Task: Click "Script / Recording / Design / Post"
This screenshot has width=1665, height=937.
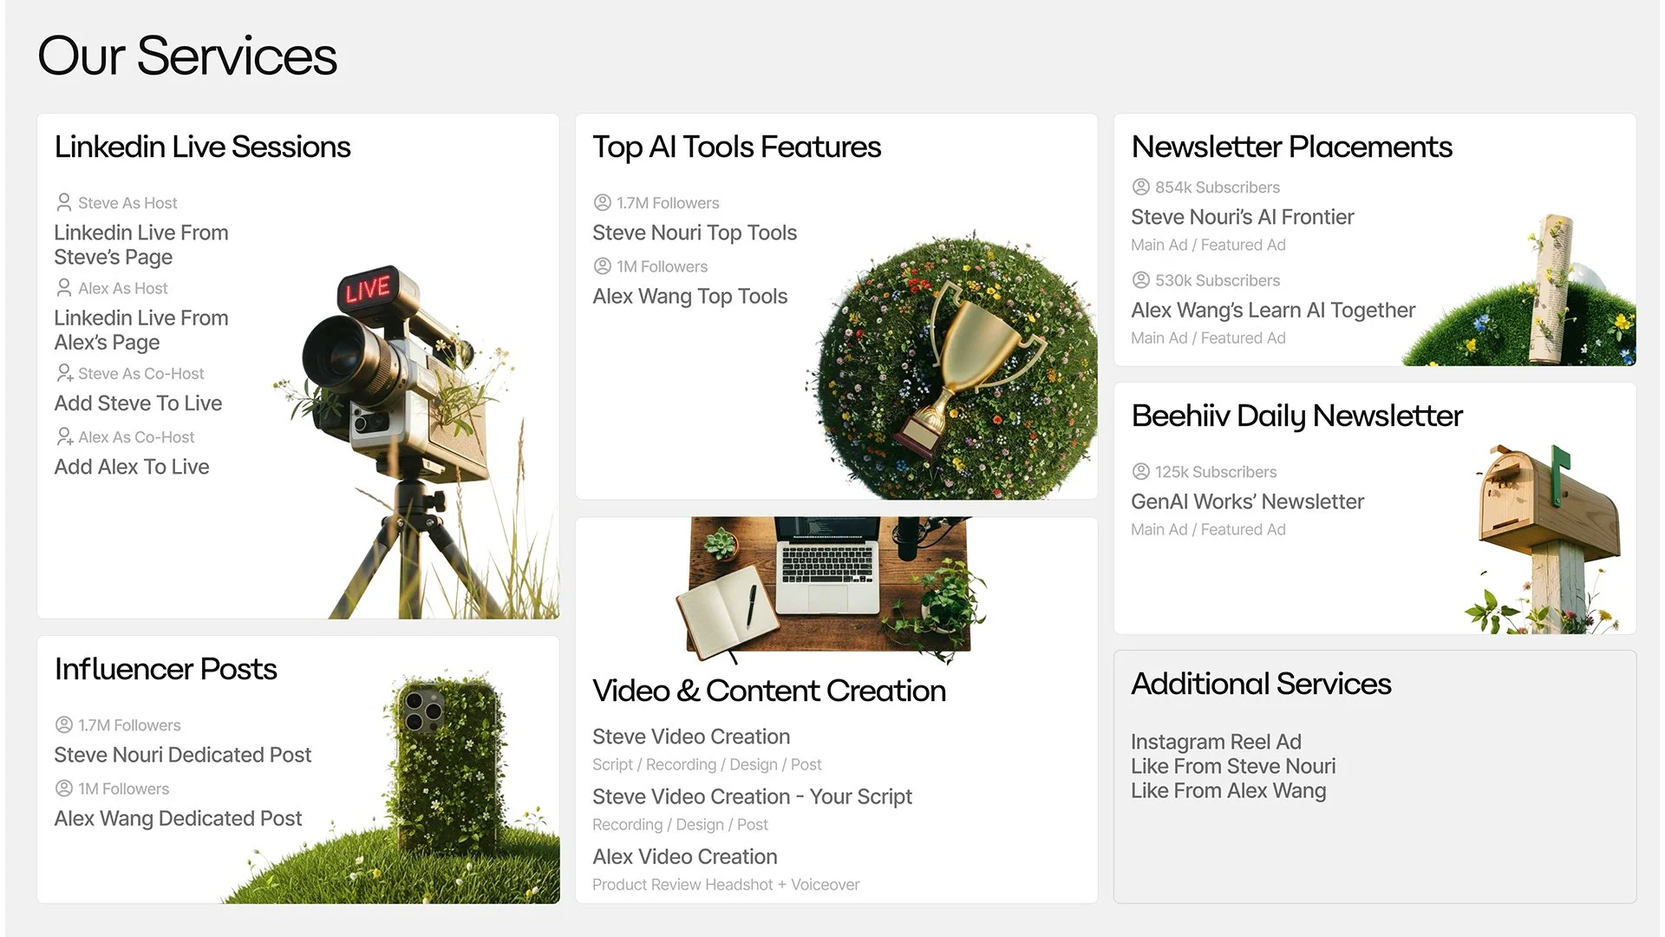Action: 707,764
